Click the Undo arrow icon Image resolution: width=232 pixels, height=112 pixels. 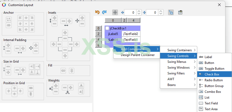click(97, 12)
